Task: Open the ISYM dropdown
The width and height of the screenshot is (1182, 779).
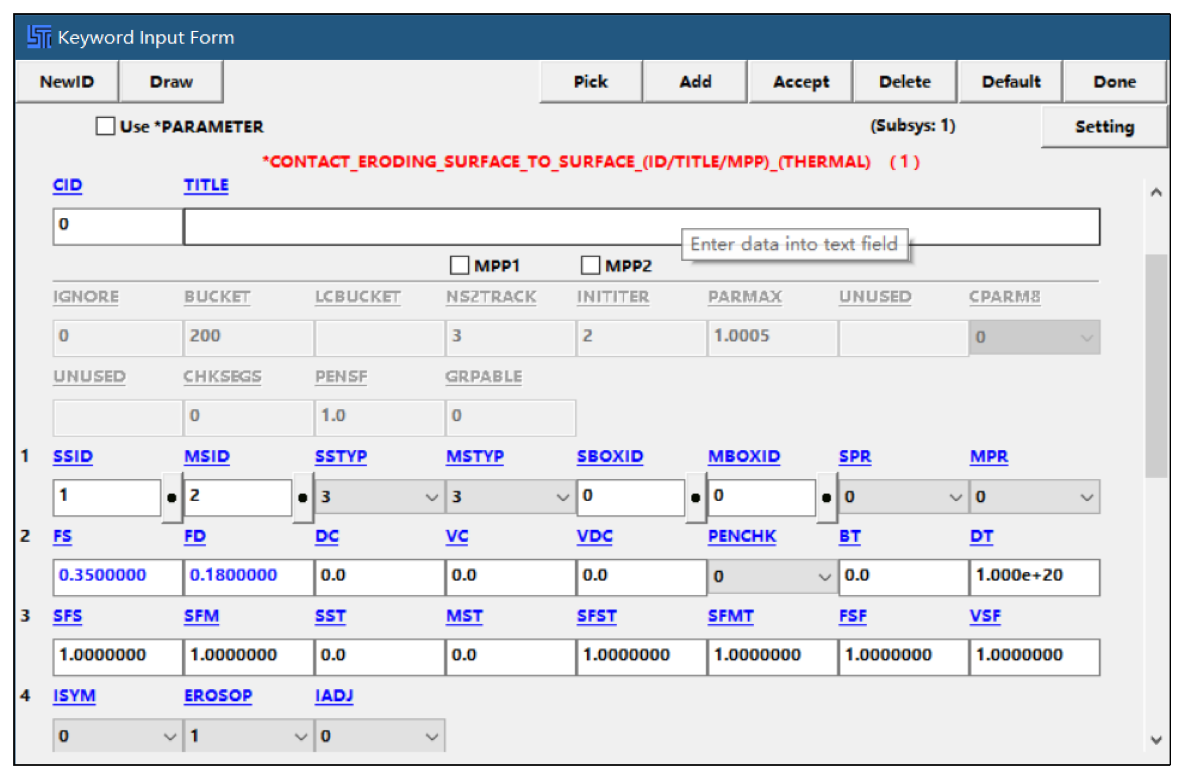Action: pyautogui.click(x=117, y=736)
